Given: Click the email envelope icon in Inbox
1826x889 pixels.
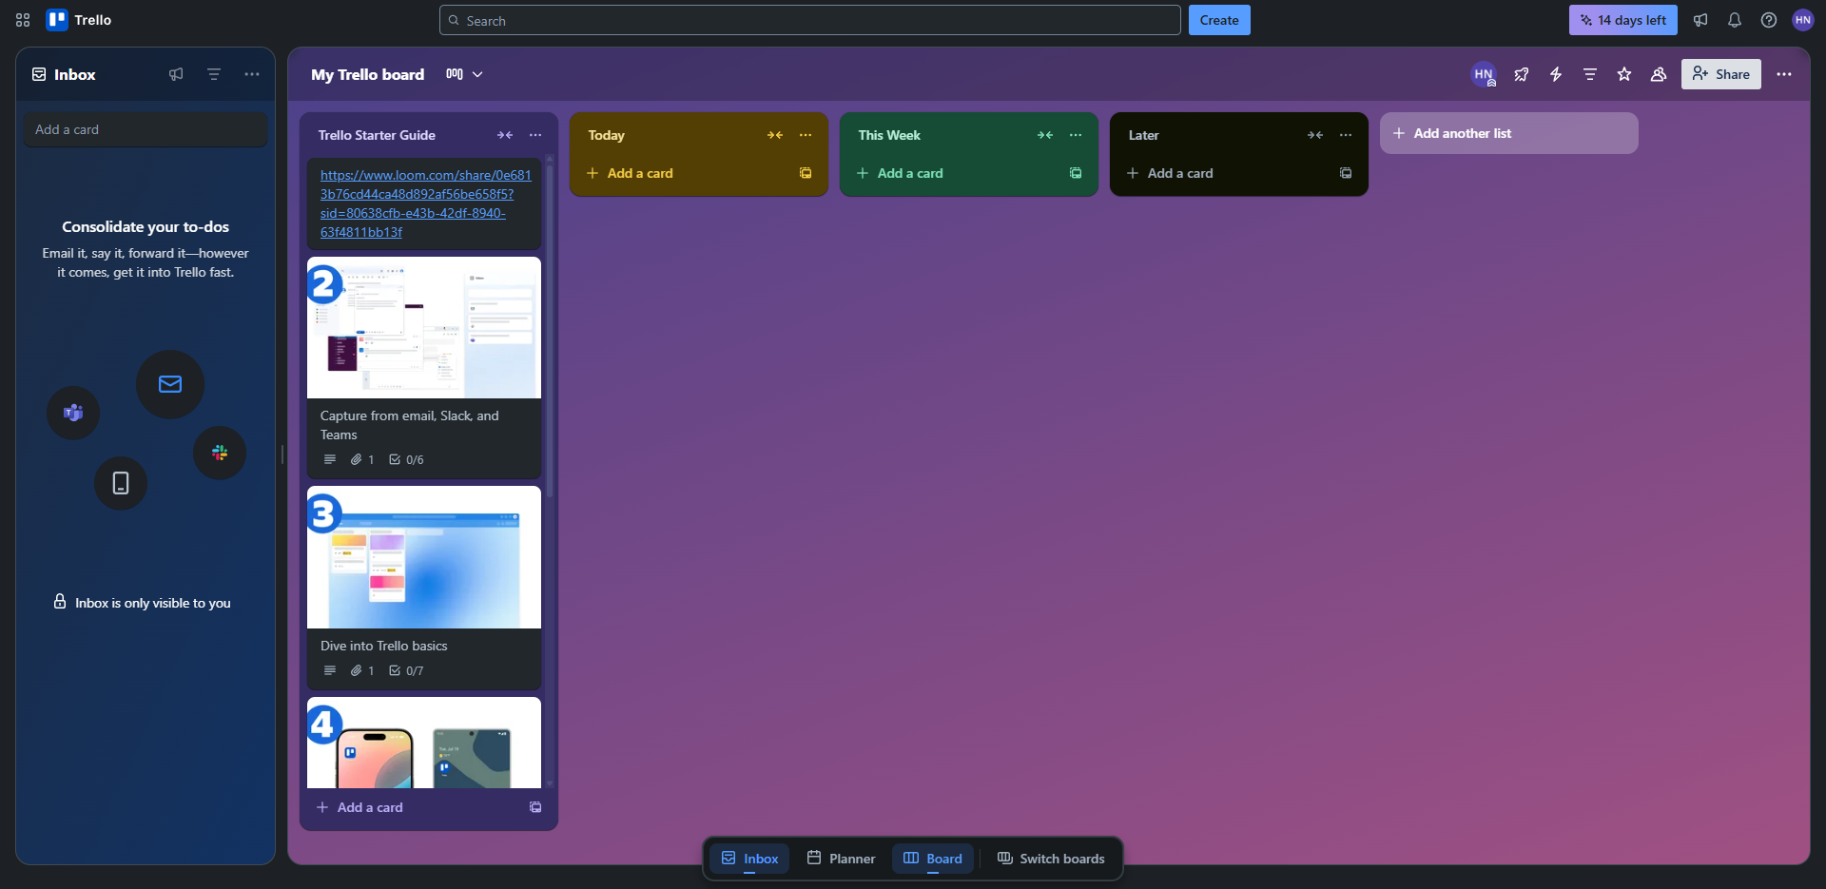Looking at the screenshot, I should coord(170,384).
